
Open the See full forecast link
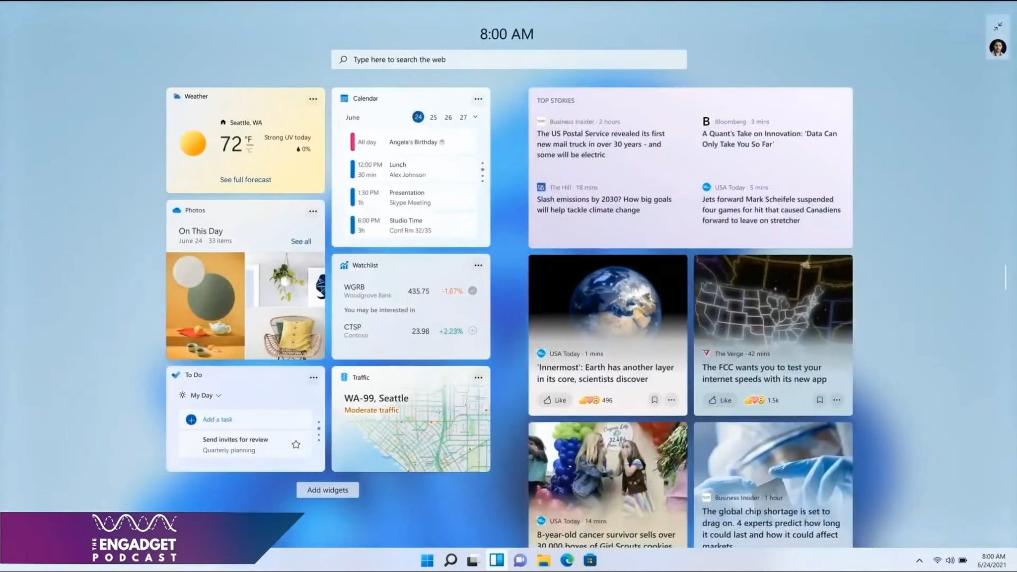(245, 180)
